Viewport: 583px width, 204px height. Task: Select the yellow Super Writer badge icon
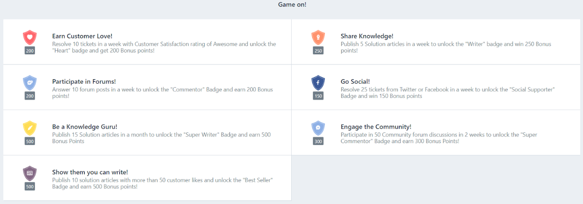click(29, 128)
